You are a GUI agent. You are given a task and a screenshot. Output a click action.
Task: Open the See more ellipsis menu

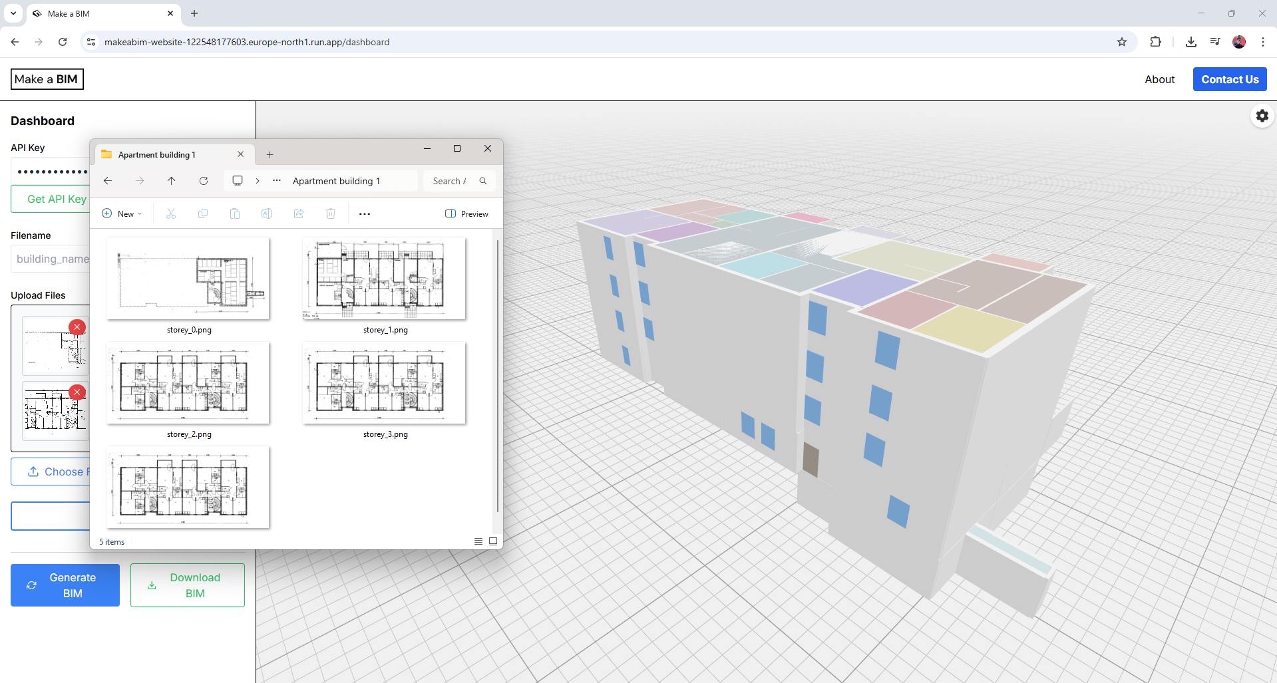tap(364, 213)
